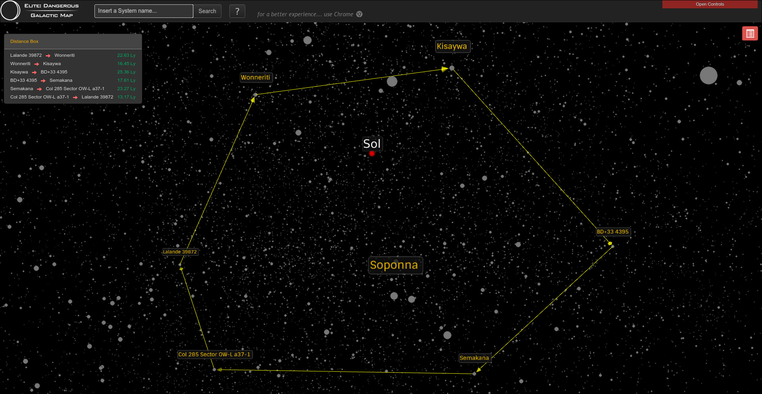This screenshot has height=394, width=762.
Task: Click the Kisaywa star node on route
Action: coord(452,68)
